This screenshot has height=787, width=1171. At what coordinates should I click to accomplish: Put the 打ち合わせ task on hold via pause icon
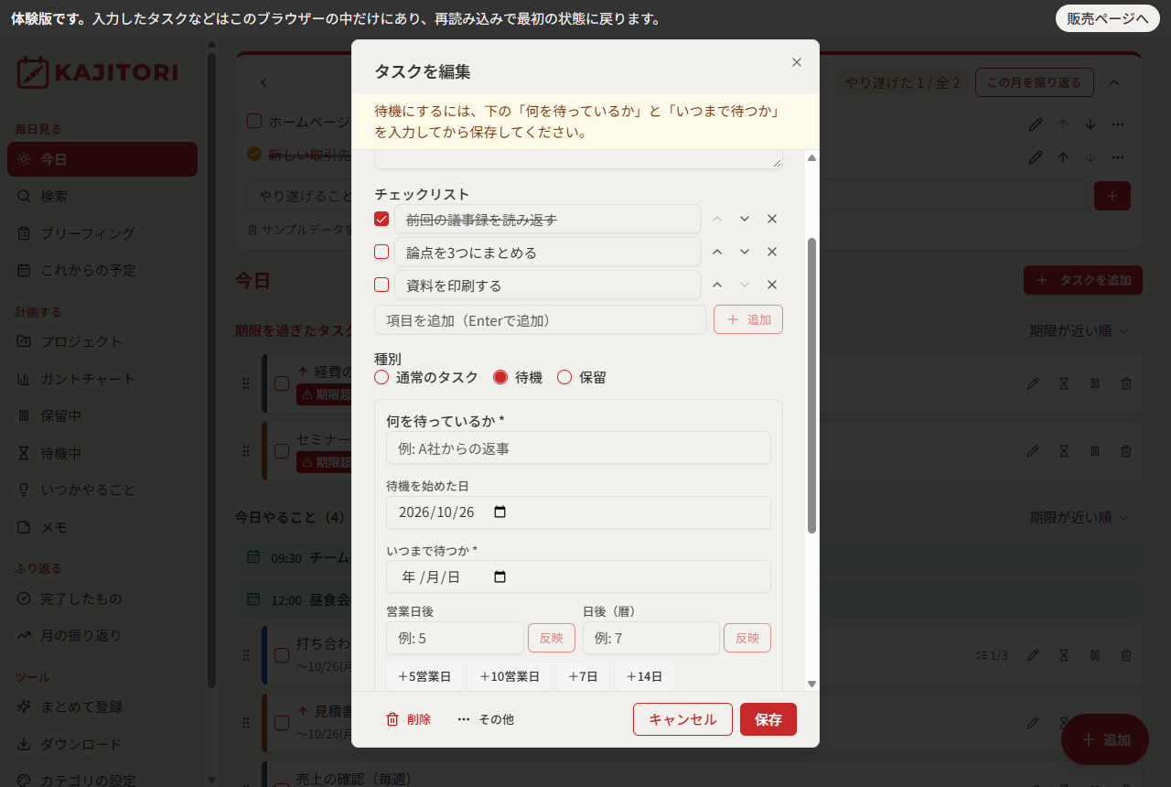pos(1095,655)
